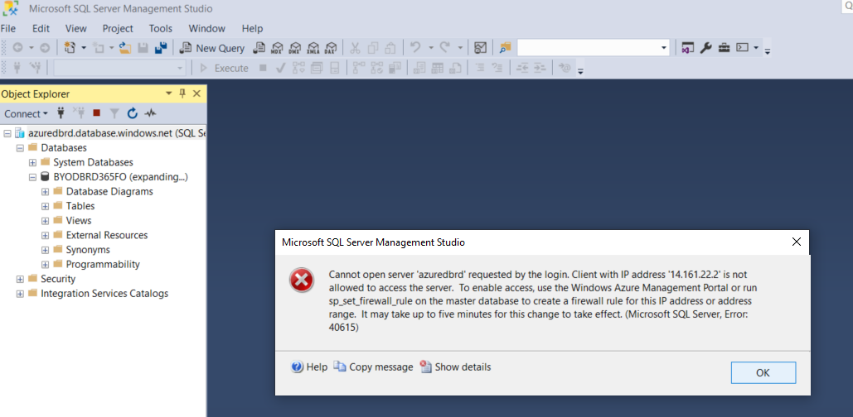The width and height of the screenshot is (853, 417).
Task: Open the Tools menu
Action: (161, 29)
